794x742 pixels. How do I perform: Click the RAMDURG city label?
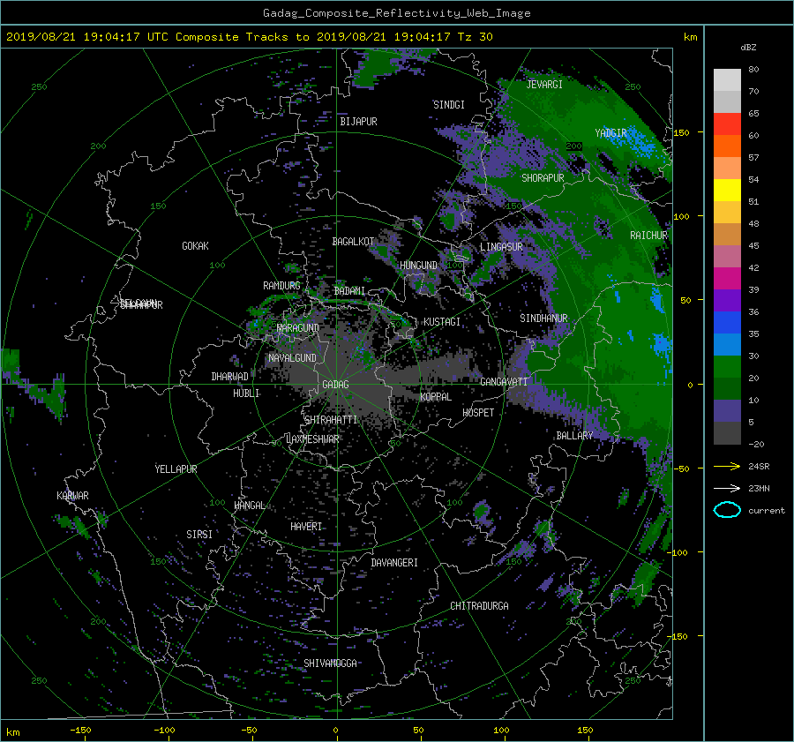pyautogui.click(x=281, y=286)
